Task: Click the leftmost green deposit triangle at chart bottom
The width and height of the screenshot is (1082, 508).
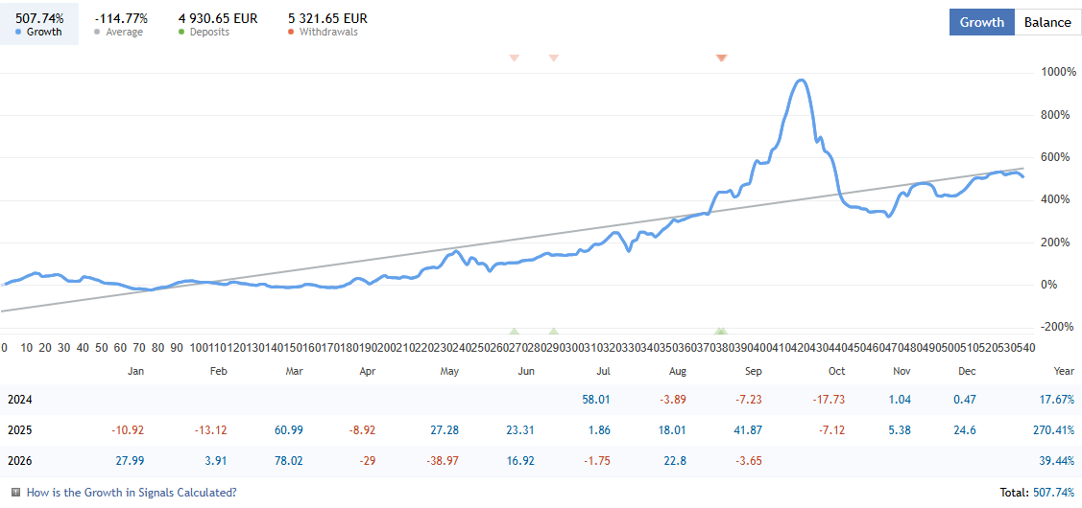Action: (x=514, y=331)
